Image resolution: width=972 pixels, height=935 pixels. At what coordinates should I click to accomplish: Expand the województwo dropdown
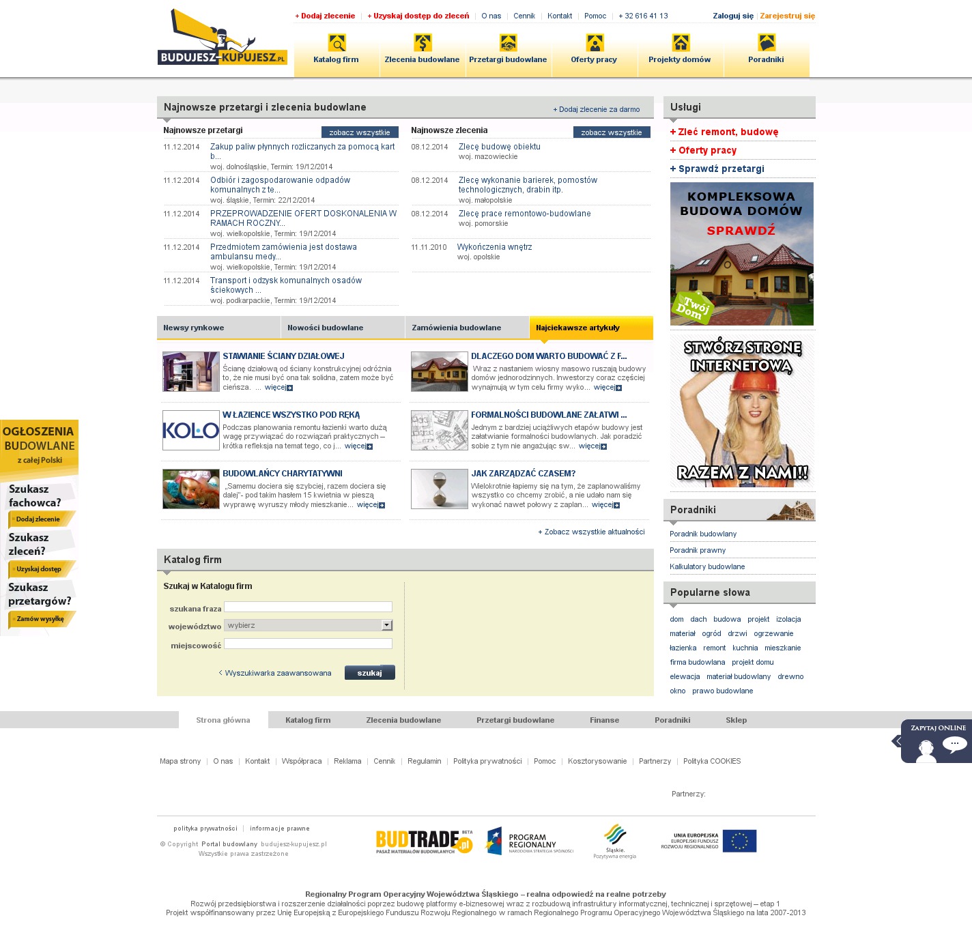tap(387, 625)
